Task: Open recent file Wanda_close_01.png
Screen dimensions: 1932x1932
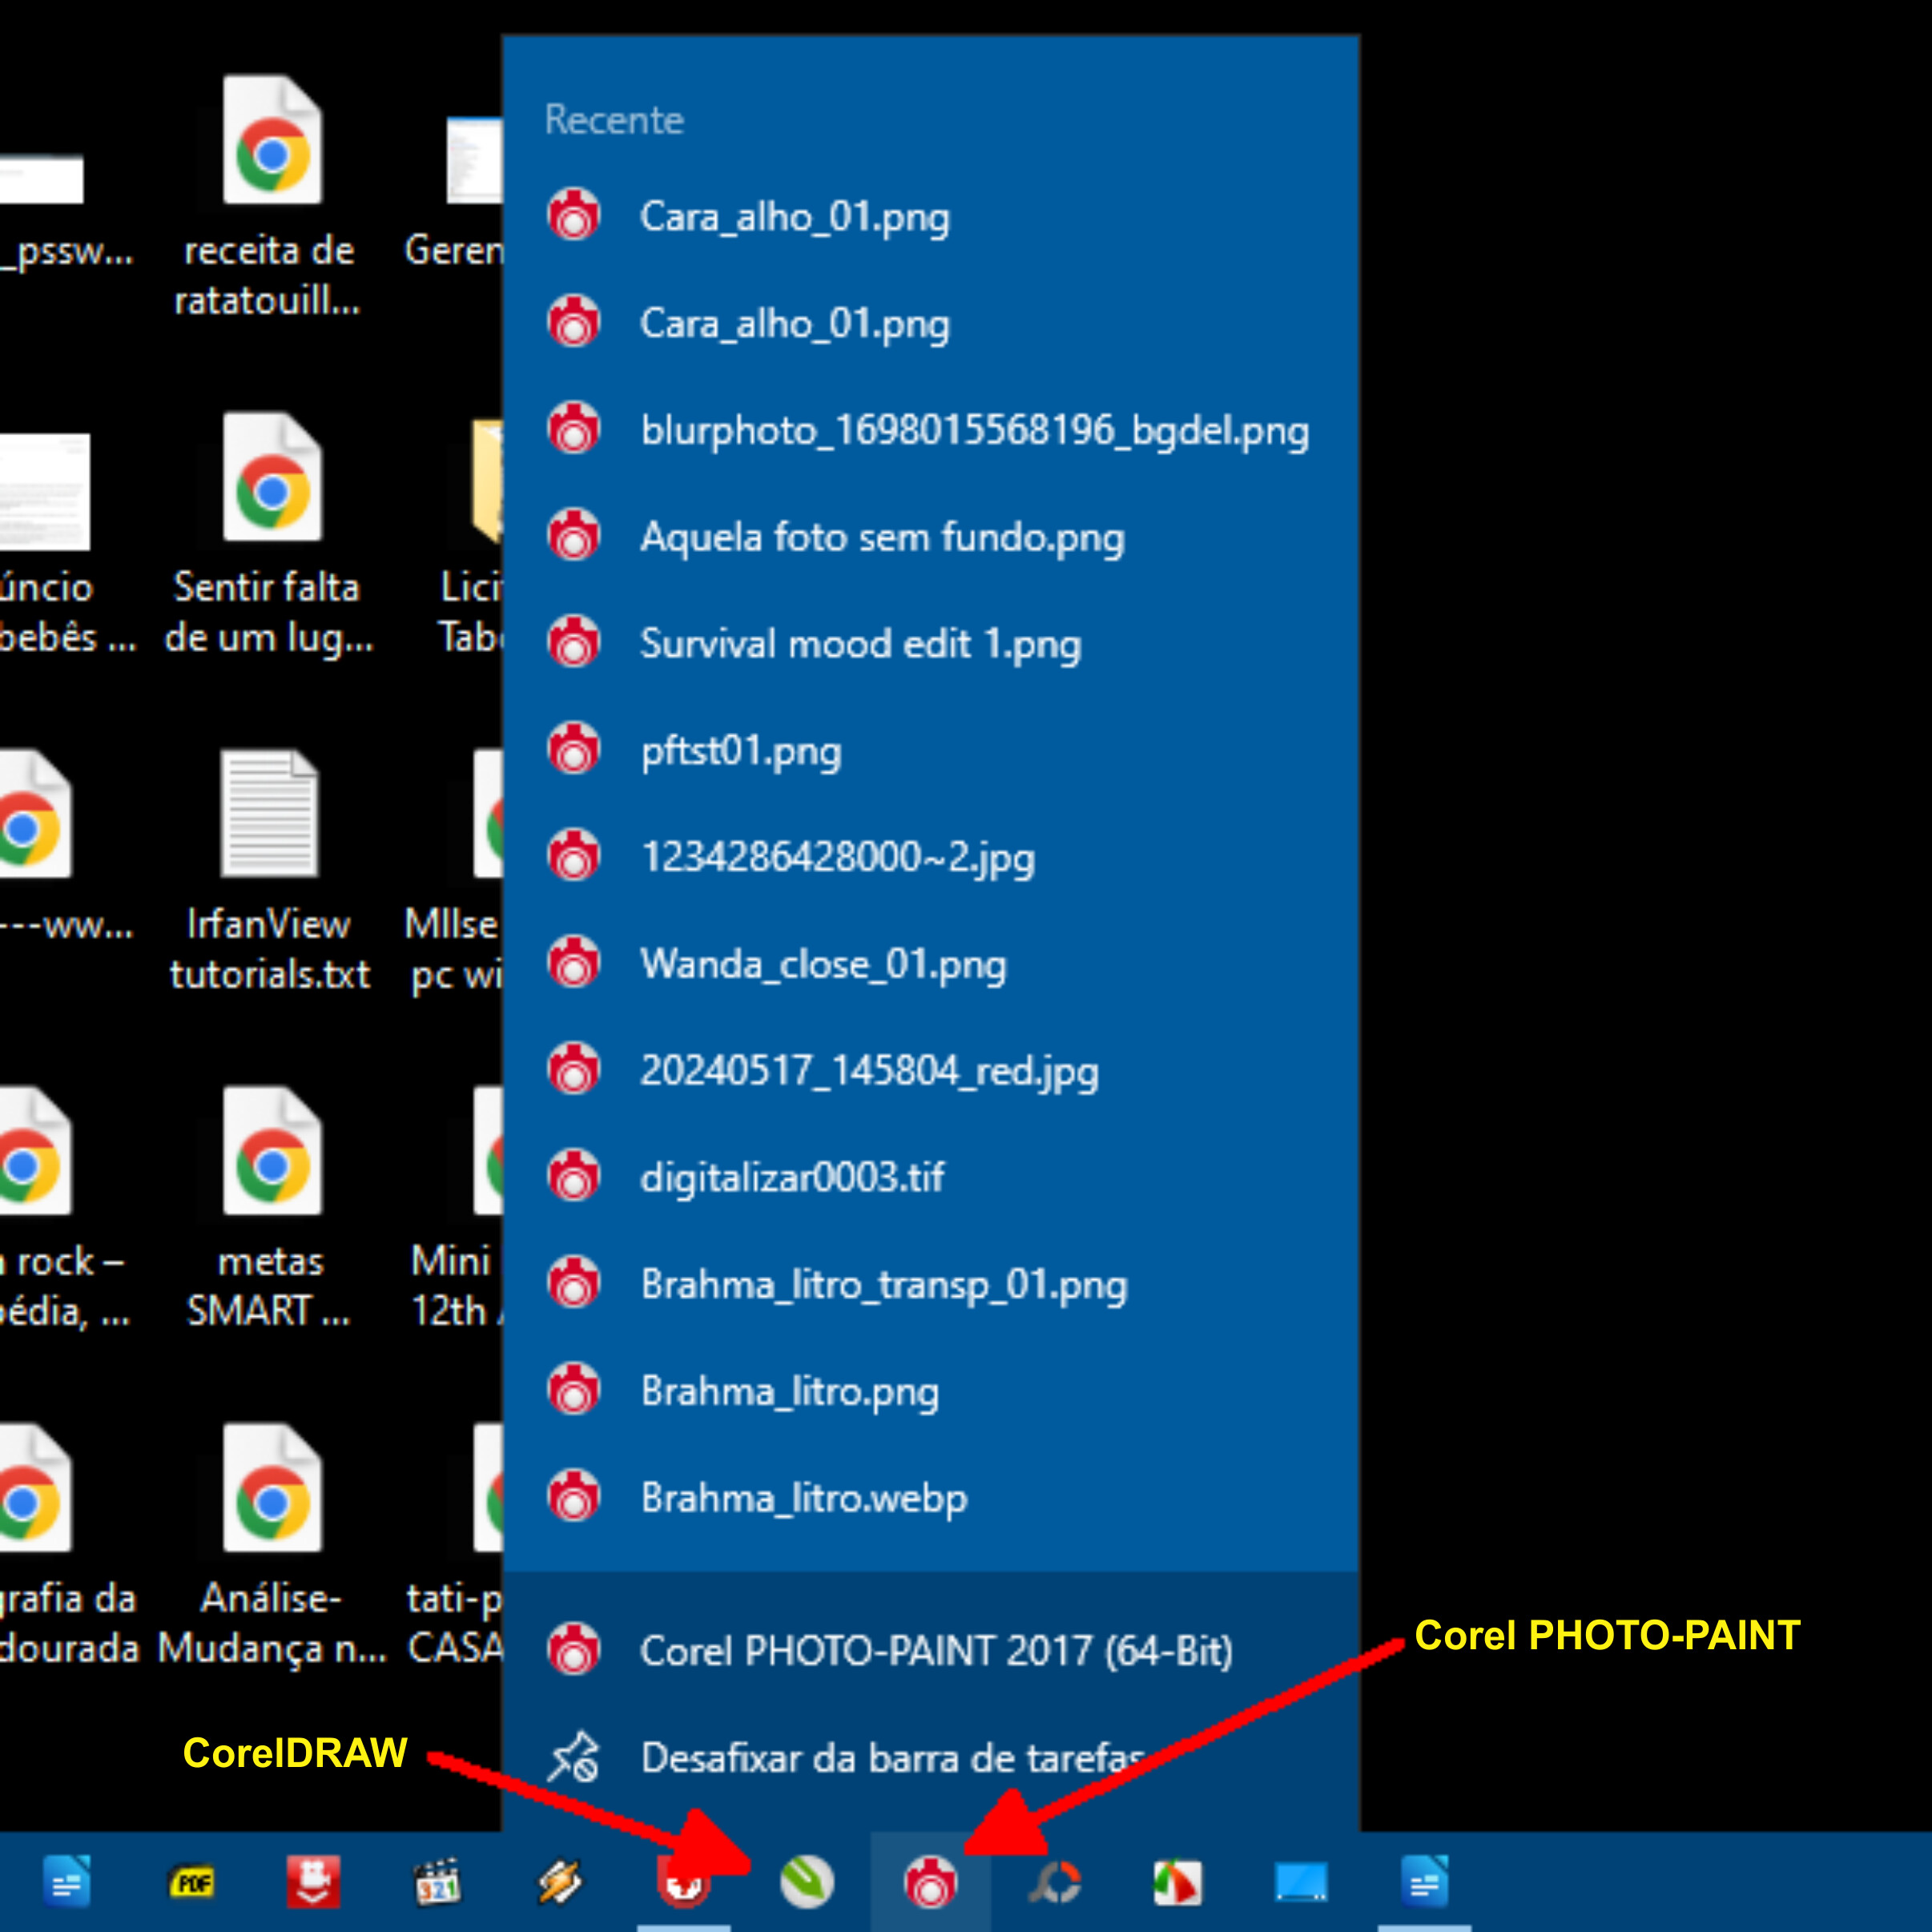Action: pyautogui.click(x=823, y=964)
